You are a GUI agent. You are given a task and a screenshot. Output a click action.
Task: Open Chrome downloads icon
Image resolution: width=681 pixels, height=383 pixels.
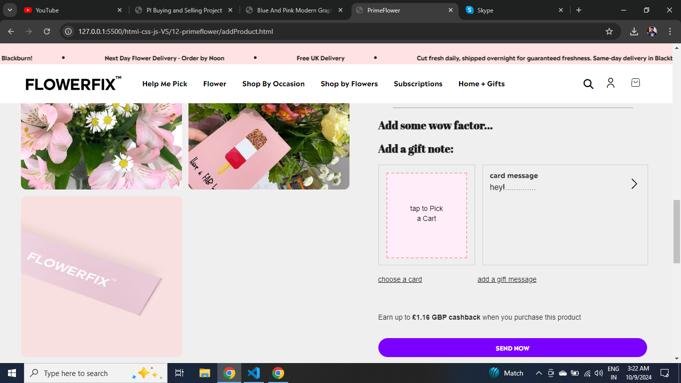point(634,31)
